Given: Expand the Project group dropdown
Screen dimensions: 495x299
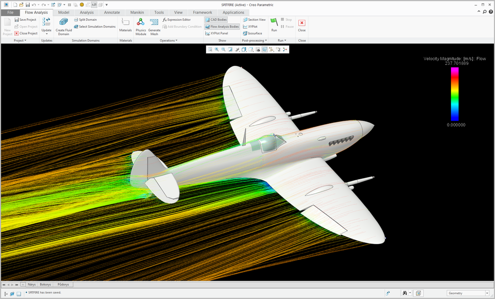Looking at the screenshot, I should pos(20,41).
